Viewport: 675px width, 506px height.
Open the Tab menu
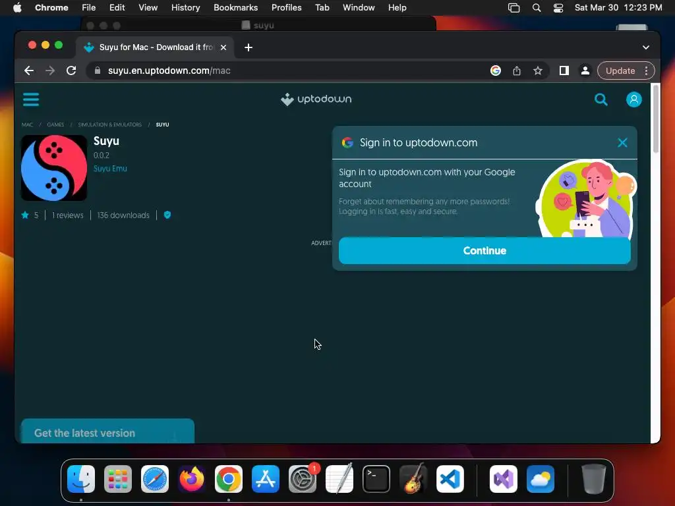[322, 7]
